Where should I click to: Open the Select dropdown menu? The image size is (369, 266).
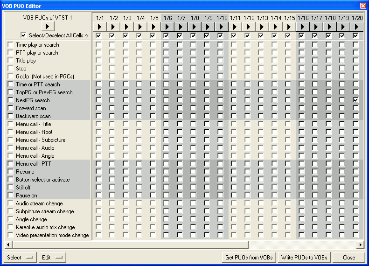point(21,257)
